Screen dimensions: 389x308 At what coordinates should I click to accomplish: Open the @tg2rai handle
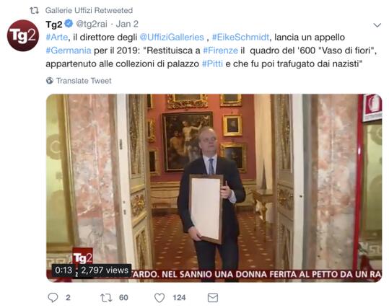click(x=92, y=24)
